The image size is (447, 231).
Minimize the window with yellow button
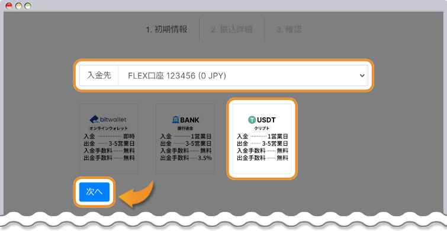(18, 6)
